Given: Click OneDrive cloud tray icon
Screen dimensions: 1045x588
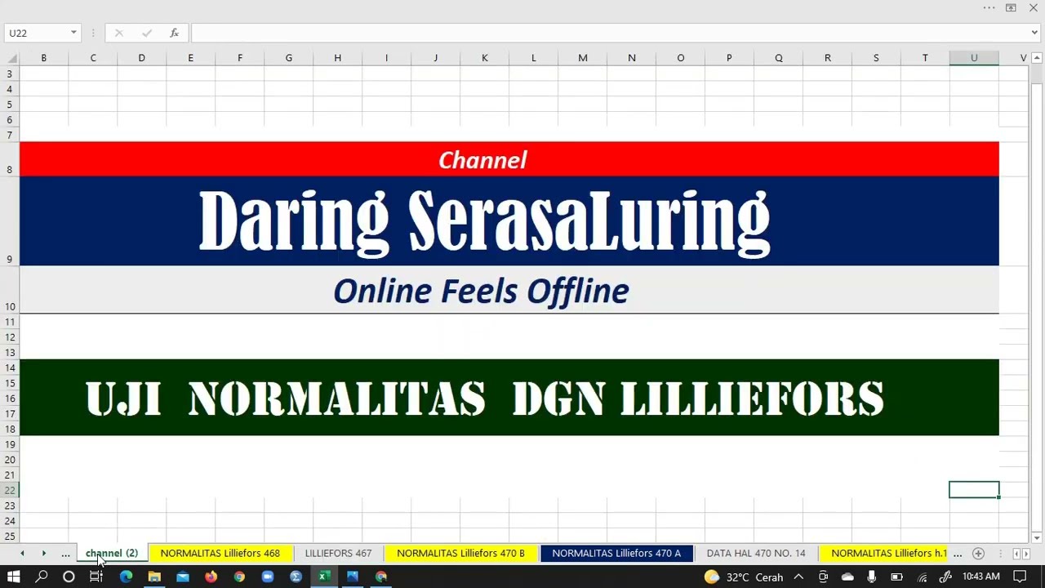Looking at the screenshot, I should click(847, 577).
